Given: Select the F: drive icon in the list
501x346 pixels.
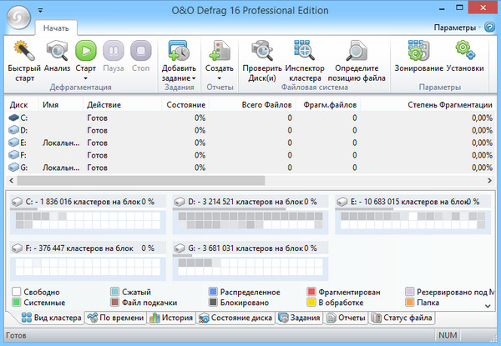Looking at the screenshot, I should pyautogui.click(x=13, y=155).
